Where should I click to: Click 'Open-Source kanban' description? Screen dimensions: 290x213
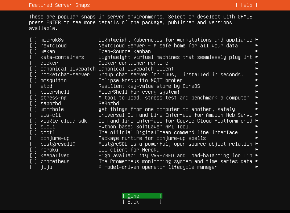coord(124,51)
